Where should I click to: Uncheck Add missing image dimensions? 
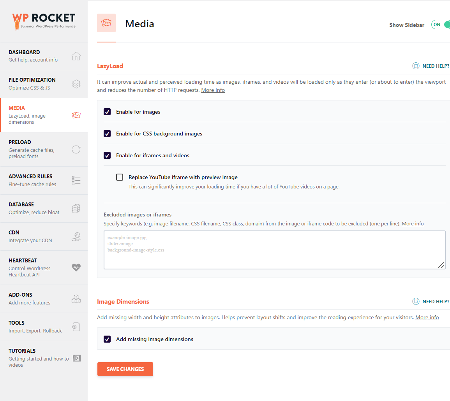tap(107, 339)
